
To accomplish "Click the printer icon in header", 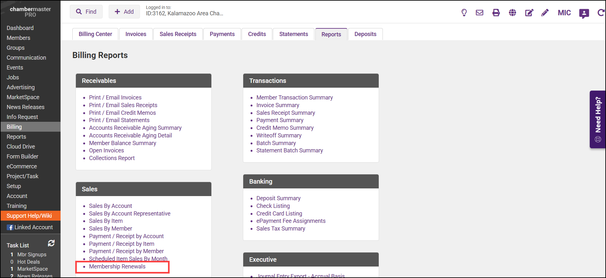I will [x=496, y=13].
